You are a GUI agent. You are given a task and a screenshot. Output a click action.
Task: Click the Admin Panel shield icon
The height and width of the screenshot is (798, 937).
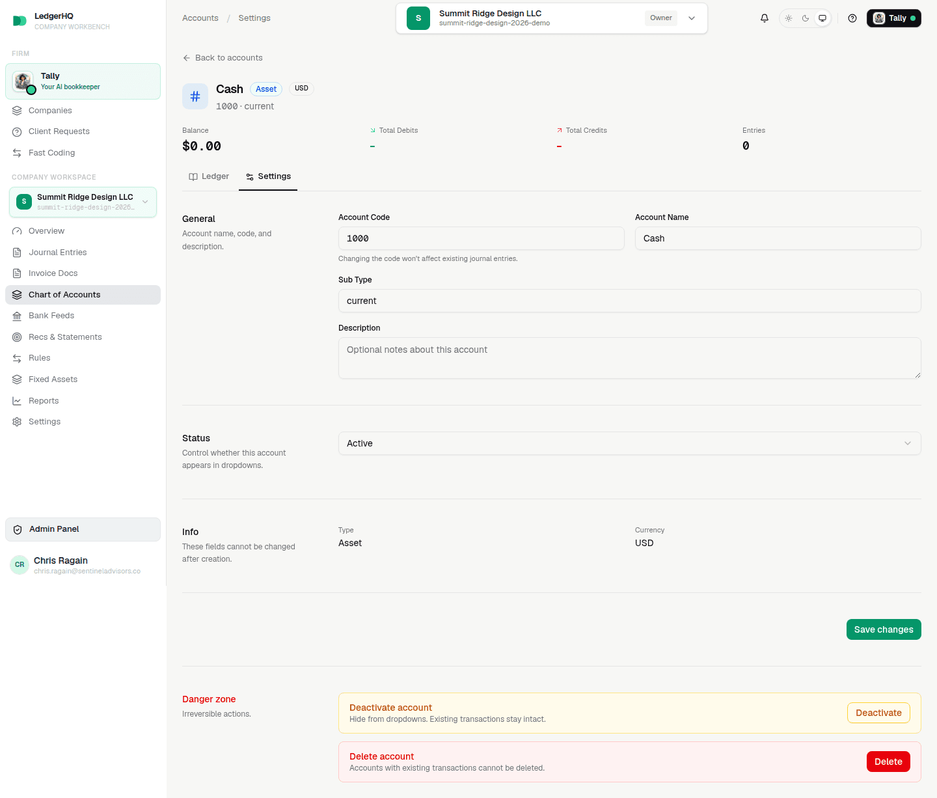pos(18,529)
